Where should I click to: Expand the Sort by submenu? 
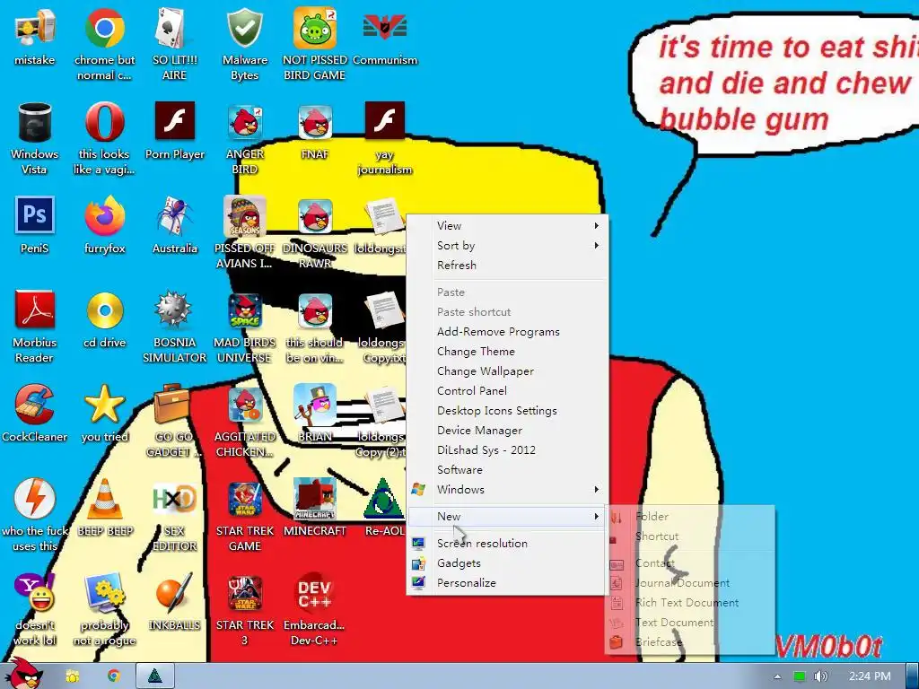pyautogui.click(x=507, y=246)
